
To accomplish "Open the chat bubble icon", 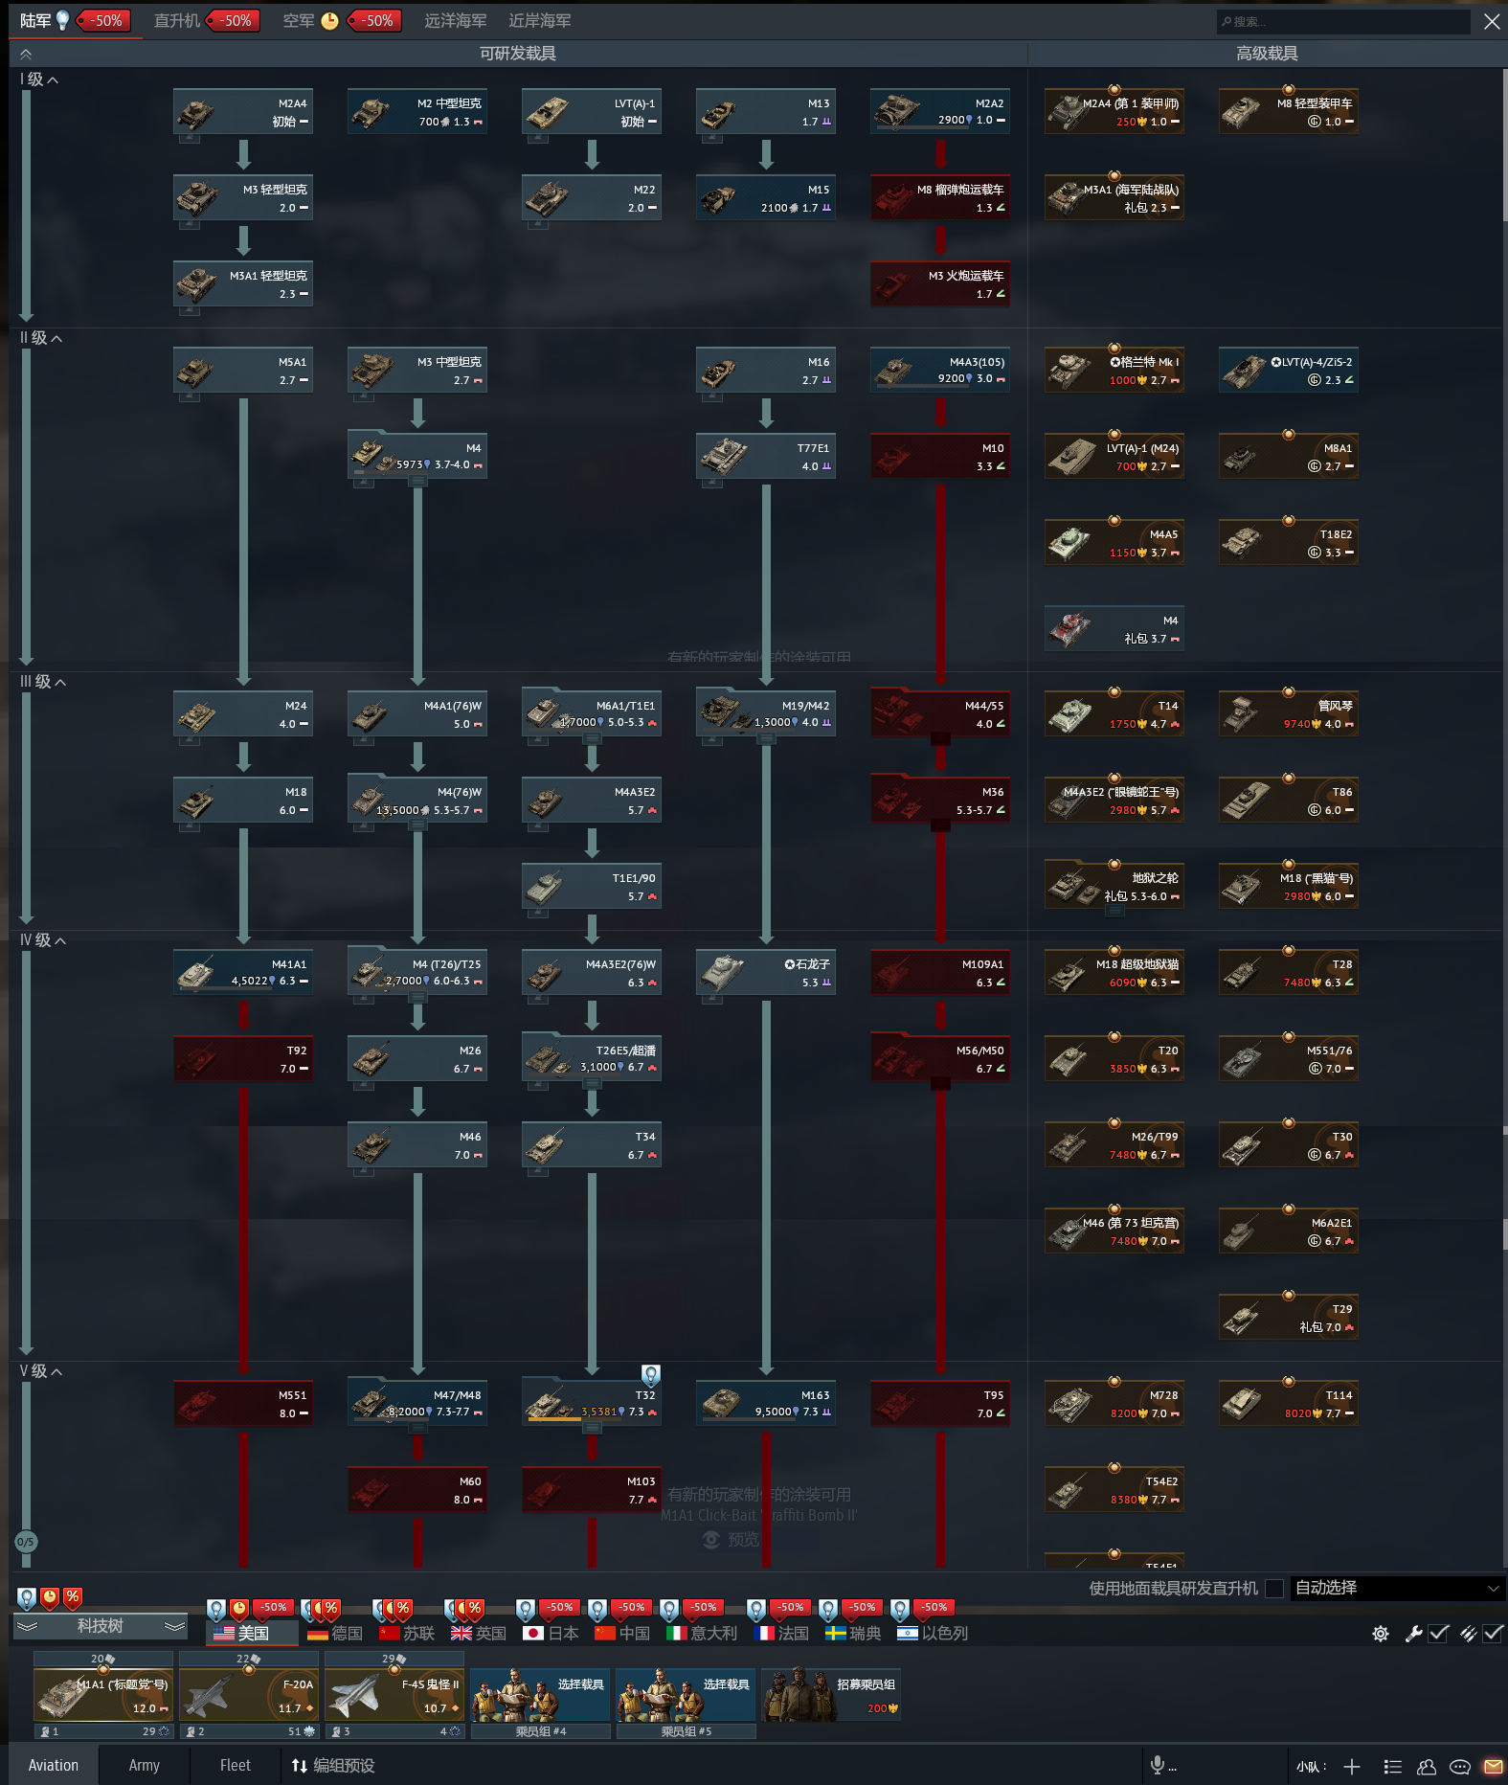I will click(1460, 1767).
